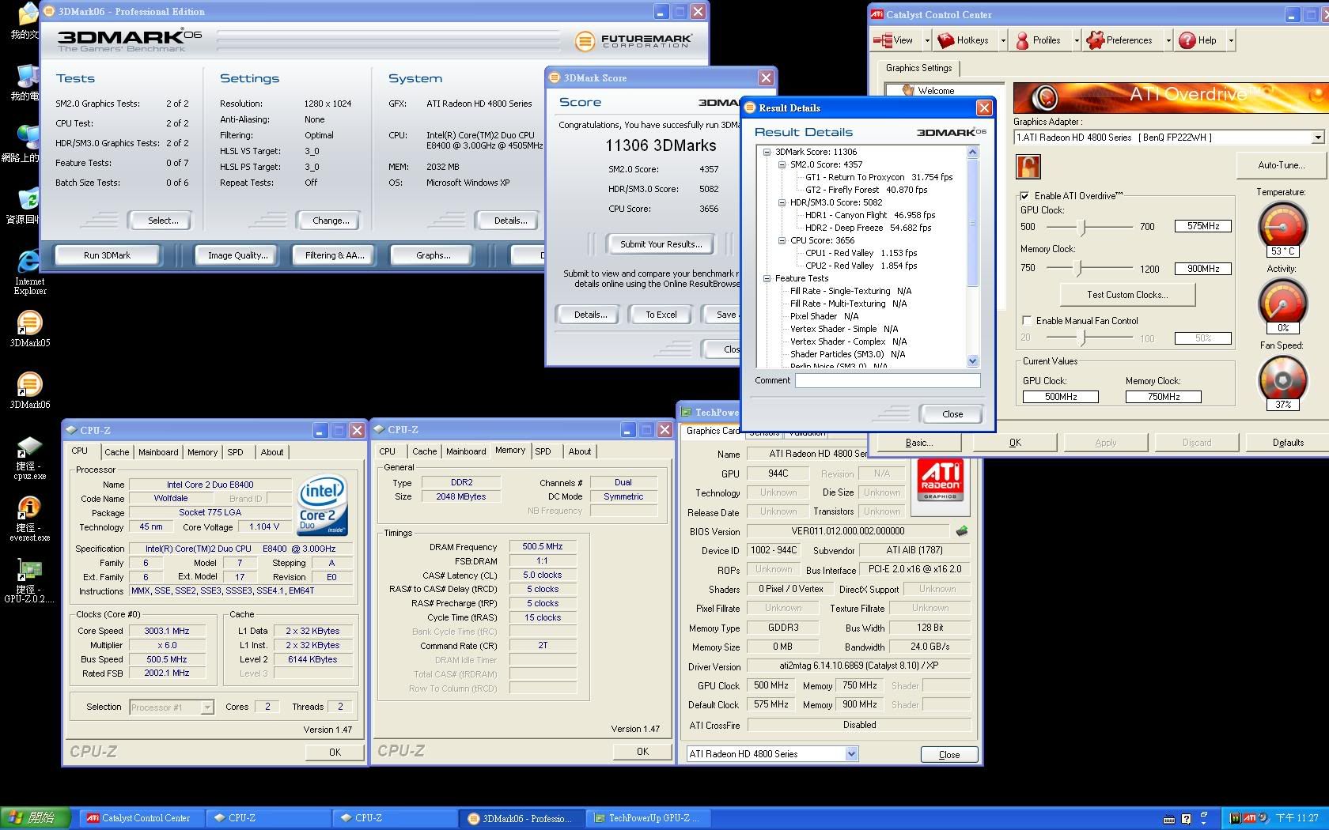Image resolution: width=1329 pixels, height=830 pixels.
Task: Open the GPU-Z desktop shortcut
Action: [x=29, y=581]
